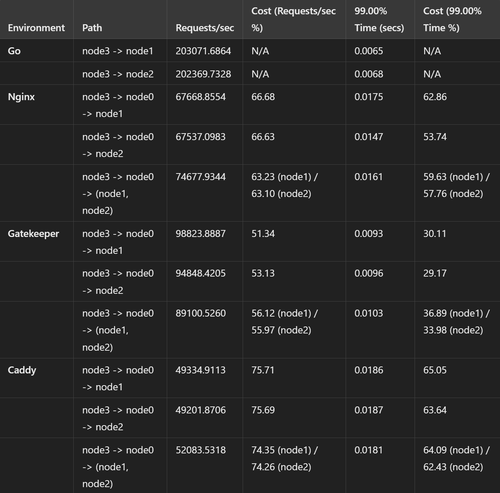Select value 202369.7328
The width and height of the screenshot is (500, 493).
tap(203, 74)
